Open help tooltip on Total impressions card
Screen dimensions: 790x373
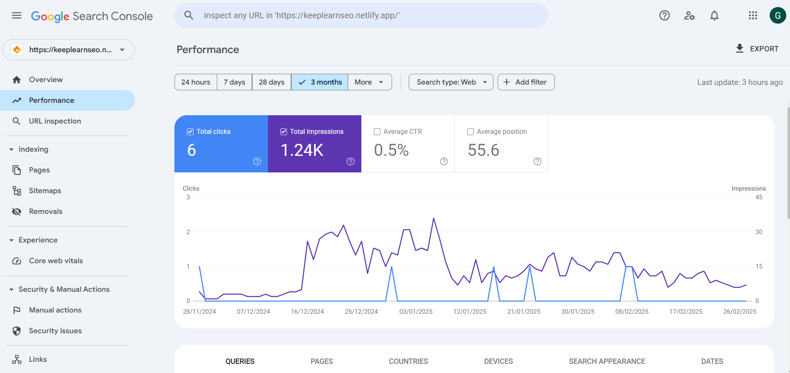coord(351,161)
